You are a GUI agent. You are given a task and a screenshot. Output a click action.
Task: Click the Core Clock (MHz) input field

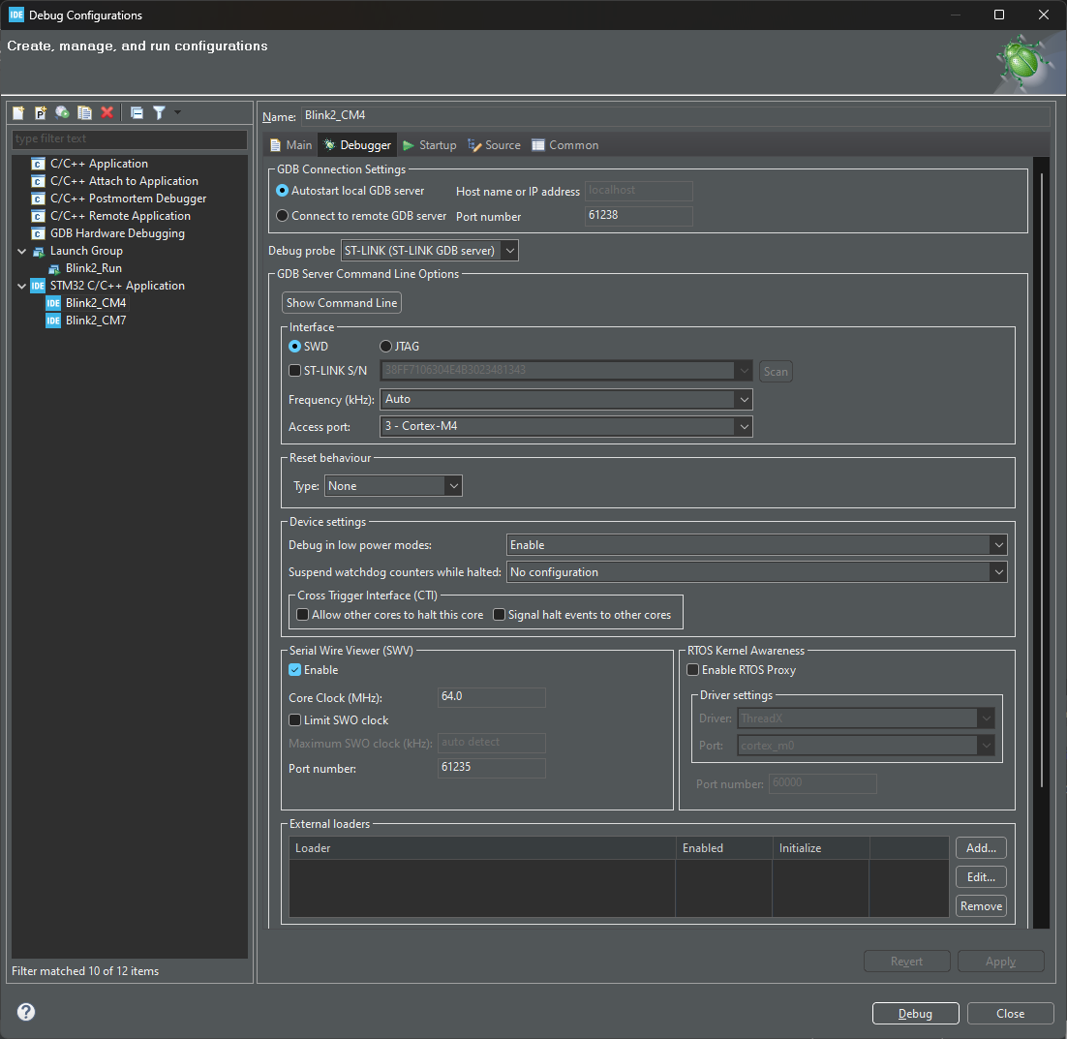[x=491, y=696]
